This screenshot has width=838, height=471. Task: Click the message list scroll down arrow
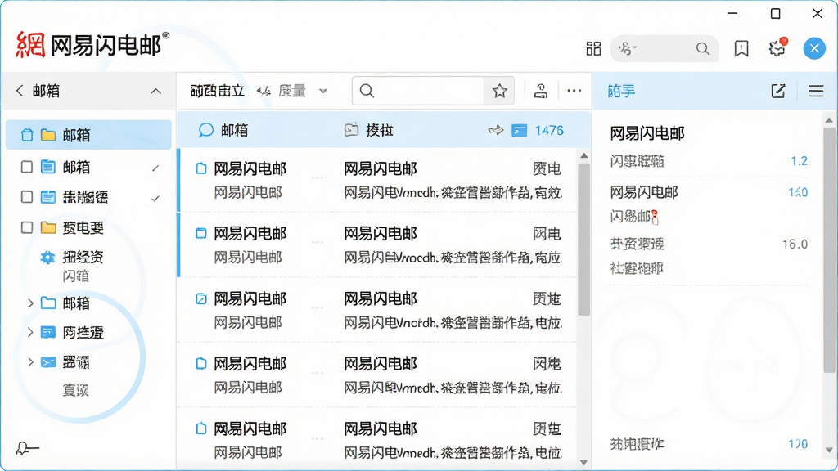[584, 463]
